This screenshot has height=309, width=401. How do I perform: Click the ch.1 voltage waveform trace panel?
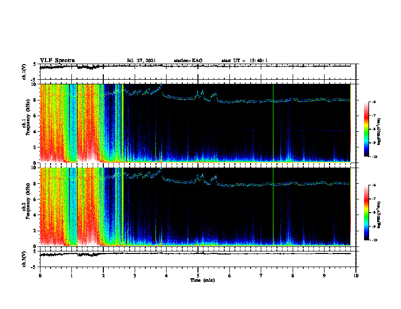(198, 72)
